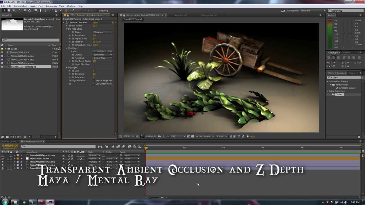
Task: Select the Clone Stamp tool
Action: coord(56,11)
